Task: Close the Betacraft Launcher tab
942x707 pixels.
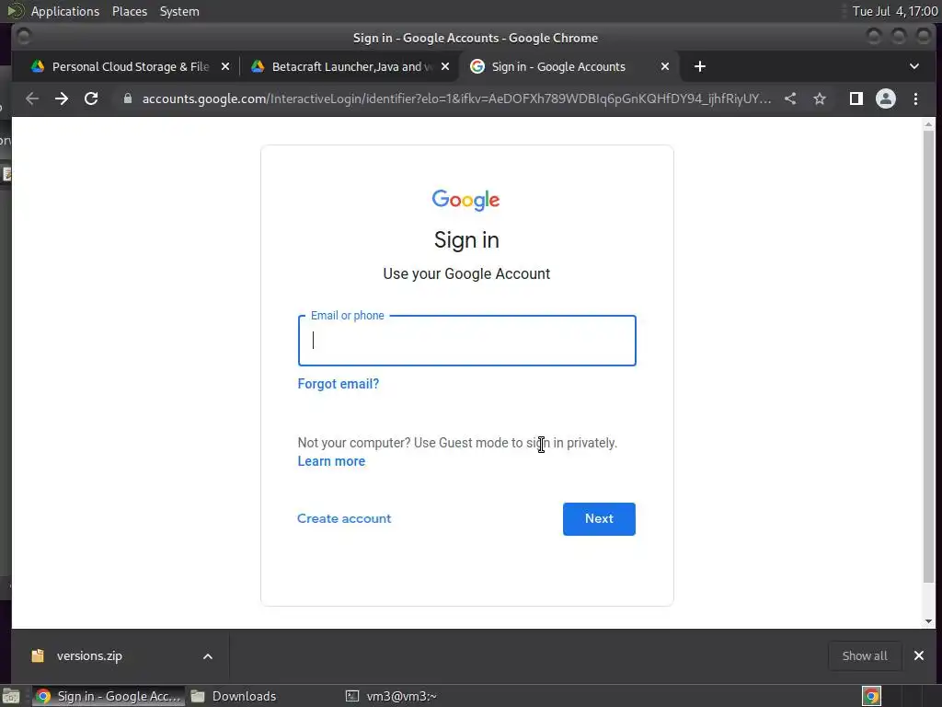Action: tap(445, 66)
